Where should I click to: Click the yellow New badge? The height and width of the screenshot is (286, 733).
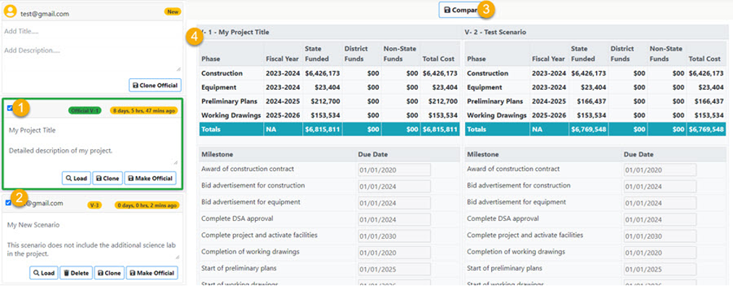point(172,12)
